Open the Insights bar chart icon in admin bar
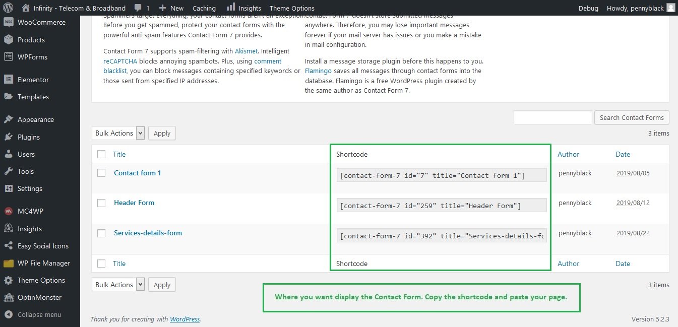This screenshot has height=327, width=678. tap(231, 7)
